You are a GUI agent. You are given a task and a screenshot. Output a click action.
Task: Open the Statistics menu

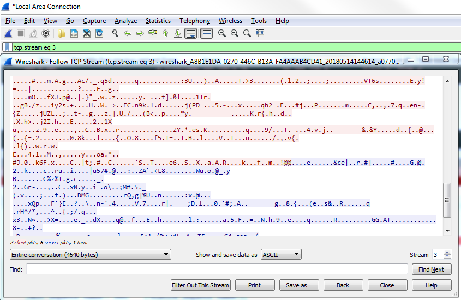(158, 21)
